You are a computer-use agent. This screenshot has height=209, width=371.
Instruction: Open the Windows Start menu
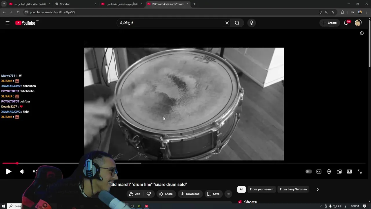tap(3, 206)
